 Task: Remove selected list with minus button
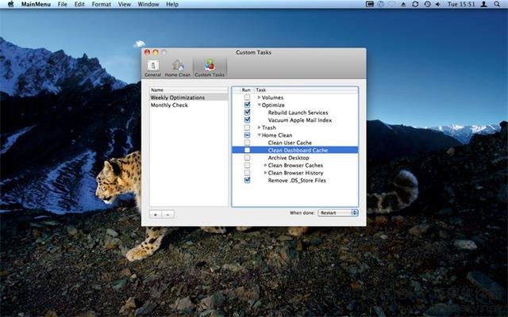click(x=167, y=214)
